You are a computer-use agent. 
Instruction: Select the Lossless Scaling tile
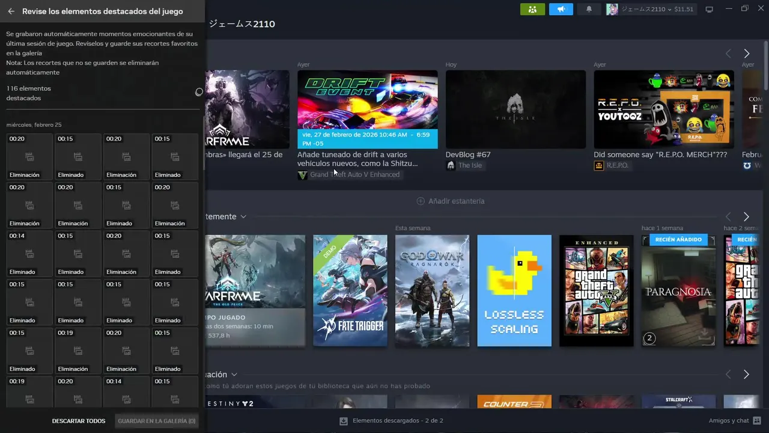pos(514,290)
